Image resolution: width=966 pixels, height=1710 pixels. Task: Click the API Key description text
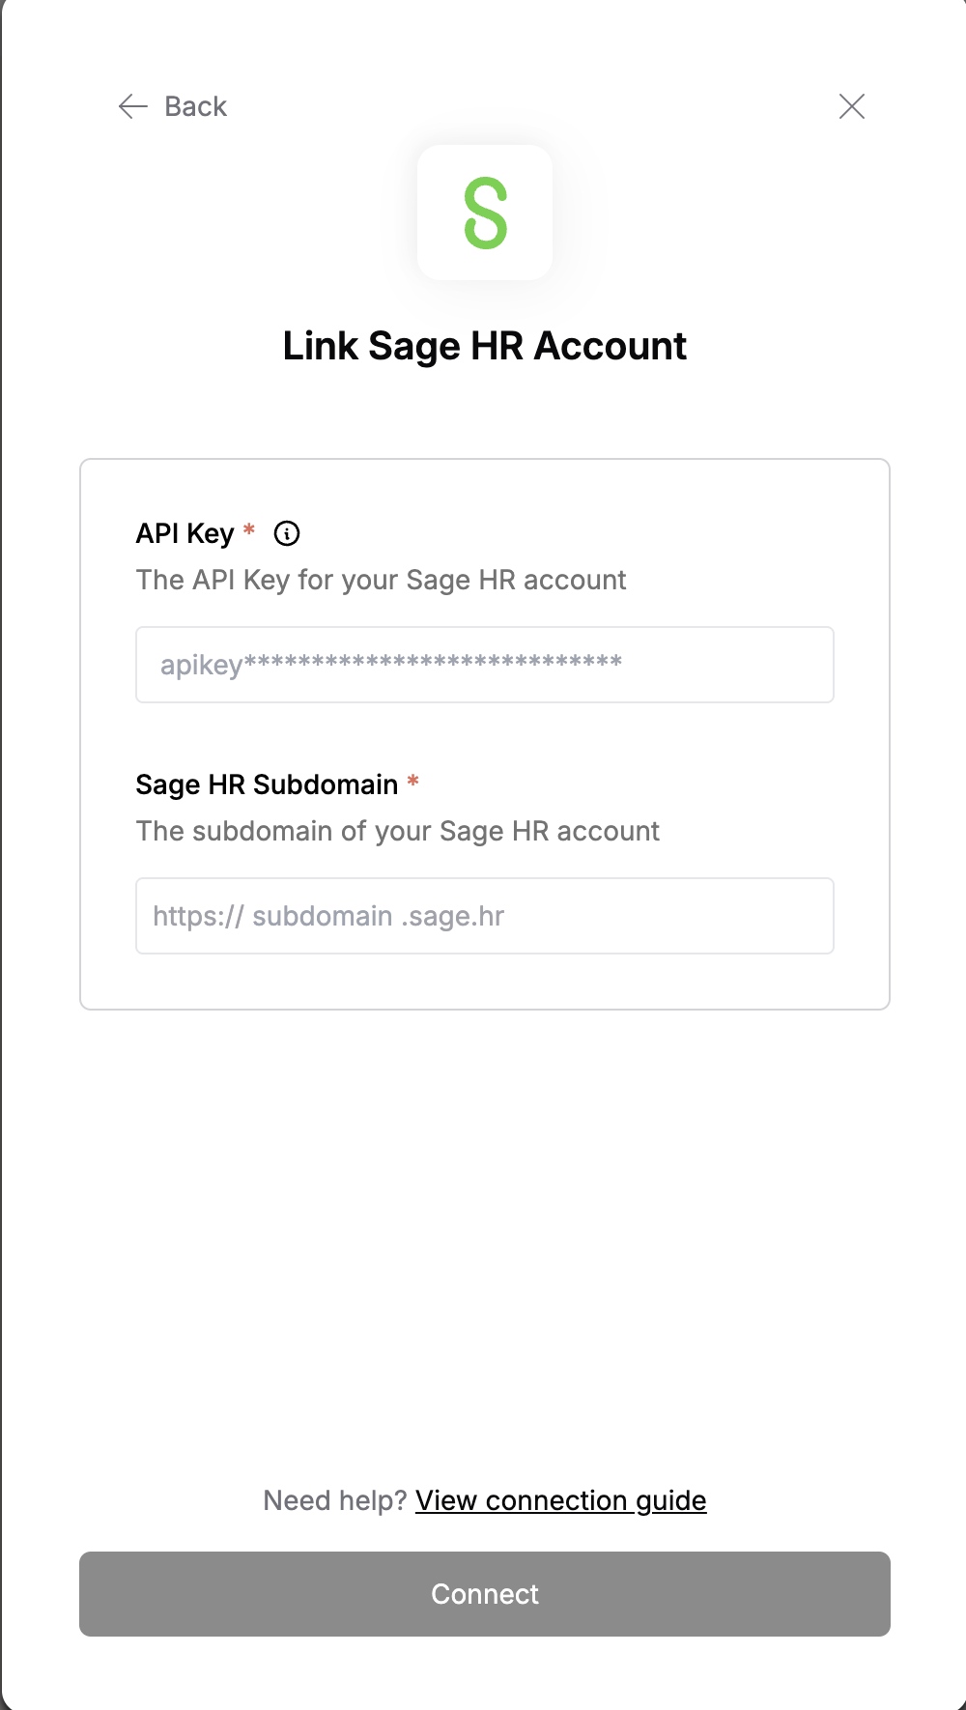(x=382, y=580)
